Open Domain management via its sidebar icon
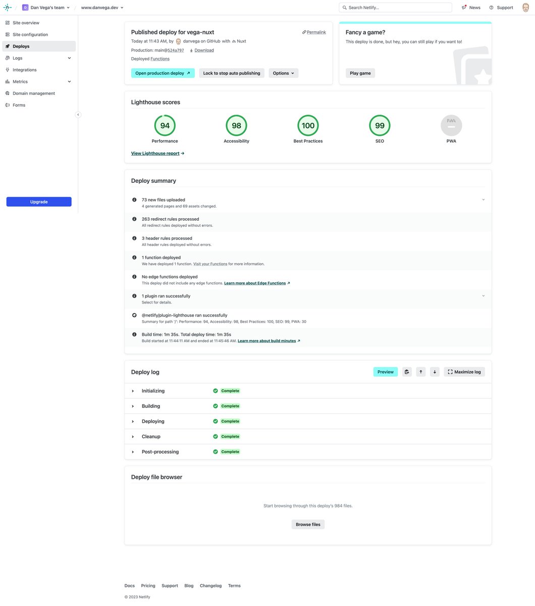 (7, 93)
